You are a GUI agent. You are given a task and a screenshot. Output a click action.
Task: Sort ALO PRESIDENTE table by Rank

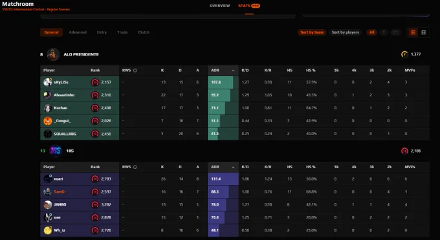point(95,70)
